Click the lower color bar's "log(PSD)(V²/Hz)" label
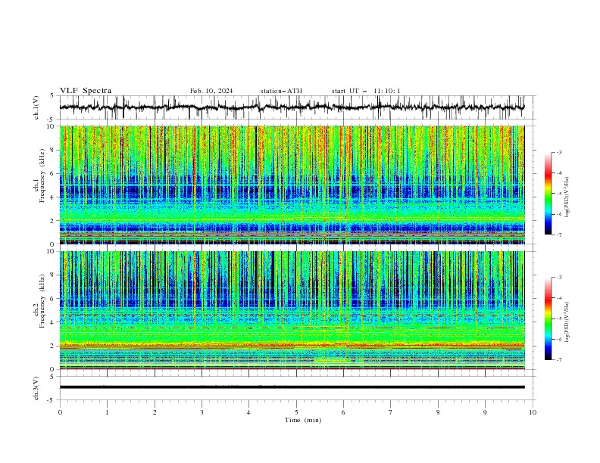Screen dimensions: 600x463 (567, 322)
